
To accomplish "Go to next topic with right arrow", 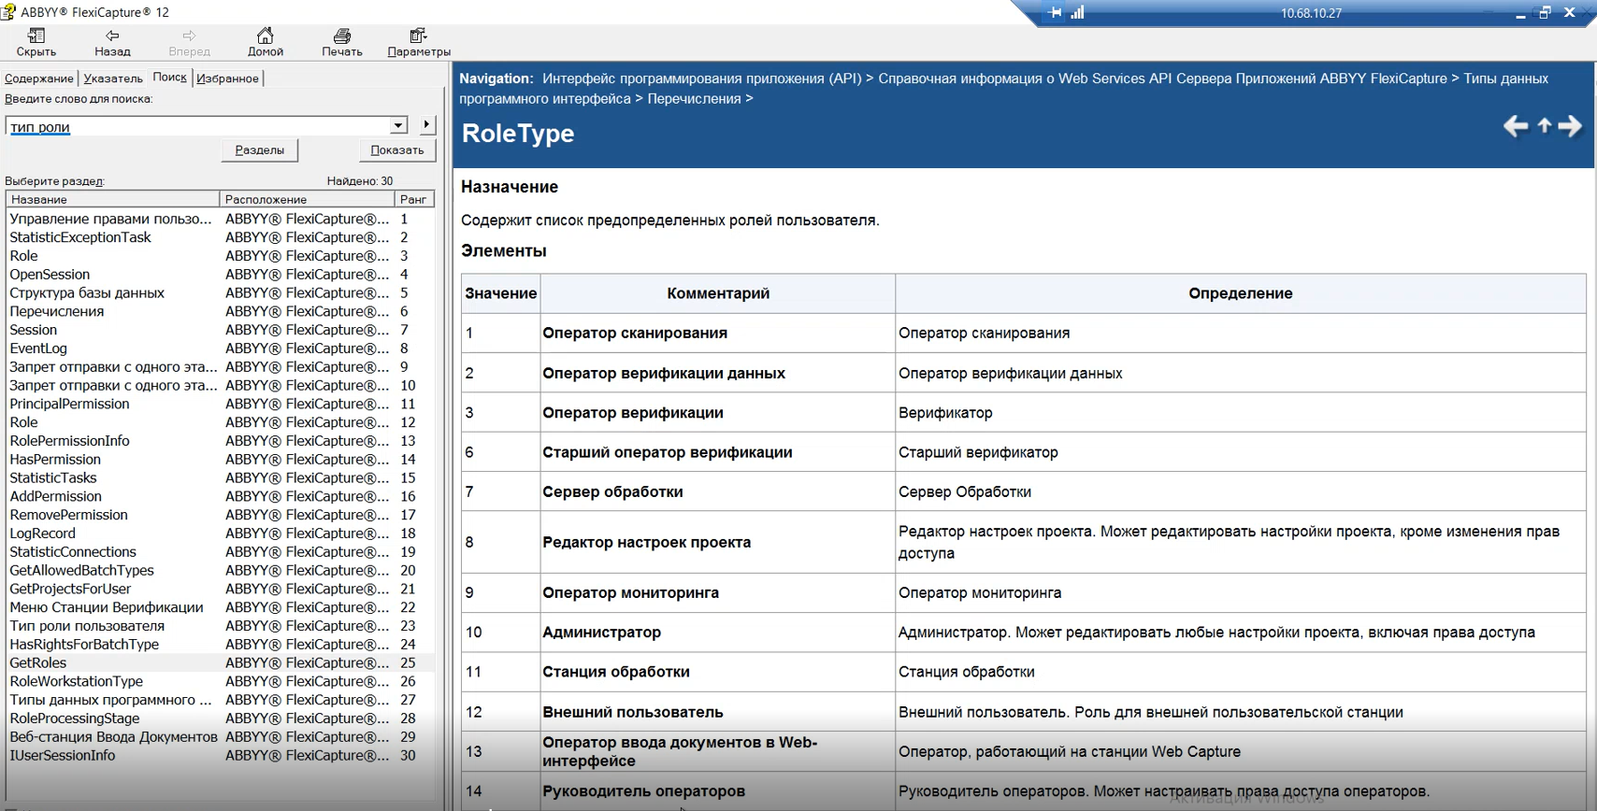I will point(1571,126).
